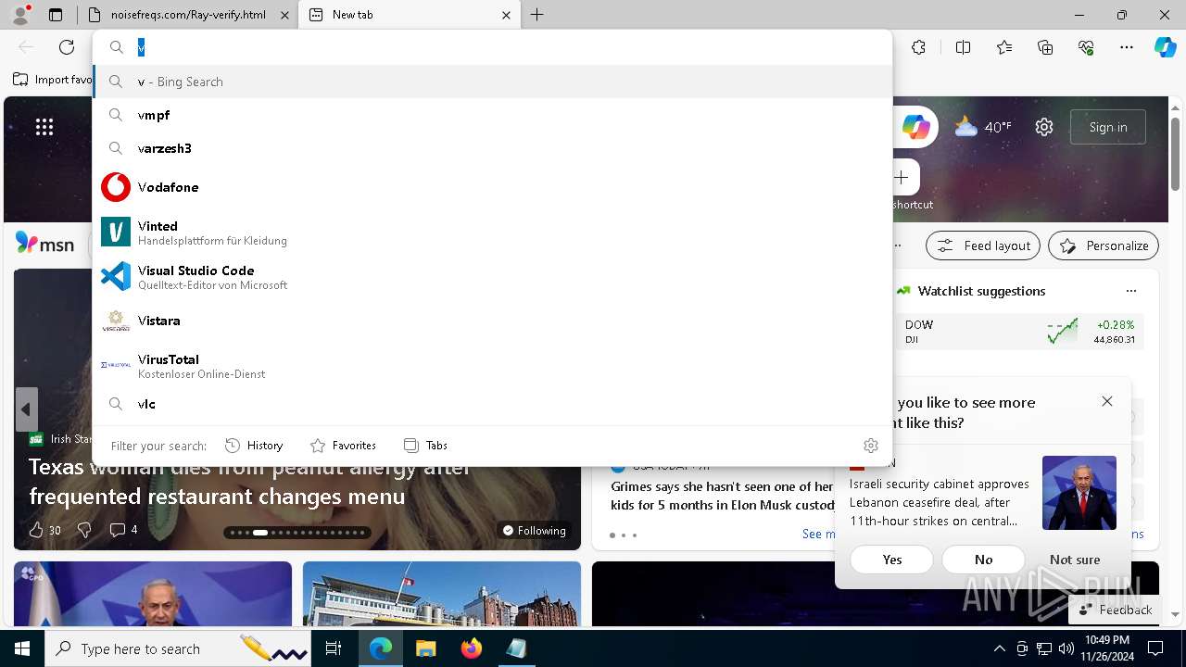Select the VirusTotal suggestion
Viewport: 1186px width, 667px height.
tap(492, 365)
